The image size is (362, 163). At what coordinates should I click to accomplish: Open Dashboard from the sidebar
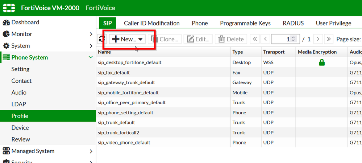click(25, 22)
